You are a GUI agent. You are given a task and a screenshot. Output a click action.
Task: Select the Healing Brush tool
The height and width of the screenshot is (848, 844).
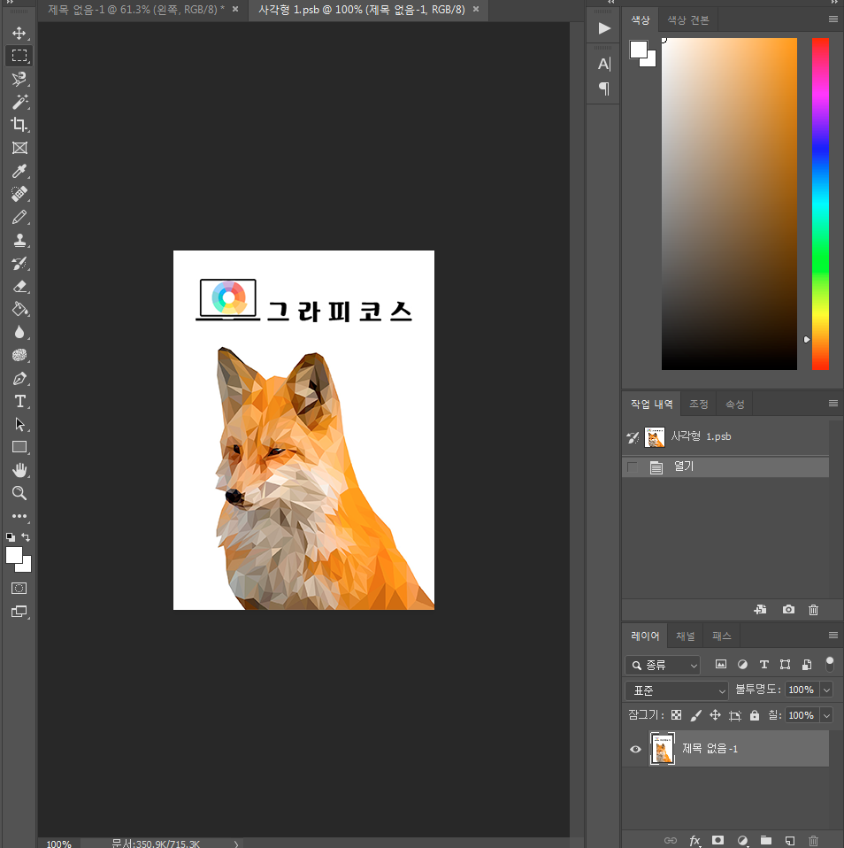coord(19,194)
